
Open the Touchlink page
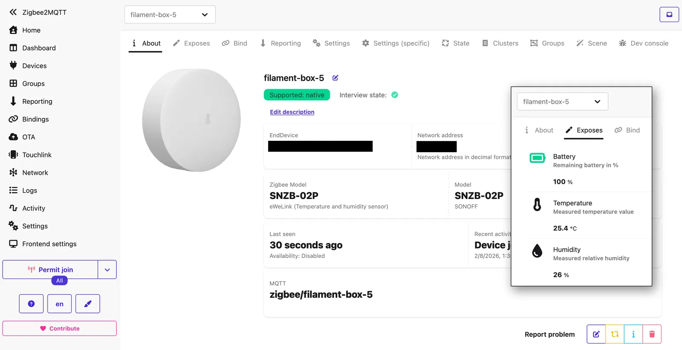[37, 155]
